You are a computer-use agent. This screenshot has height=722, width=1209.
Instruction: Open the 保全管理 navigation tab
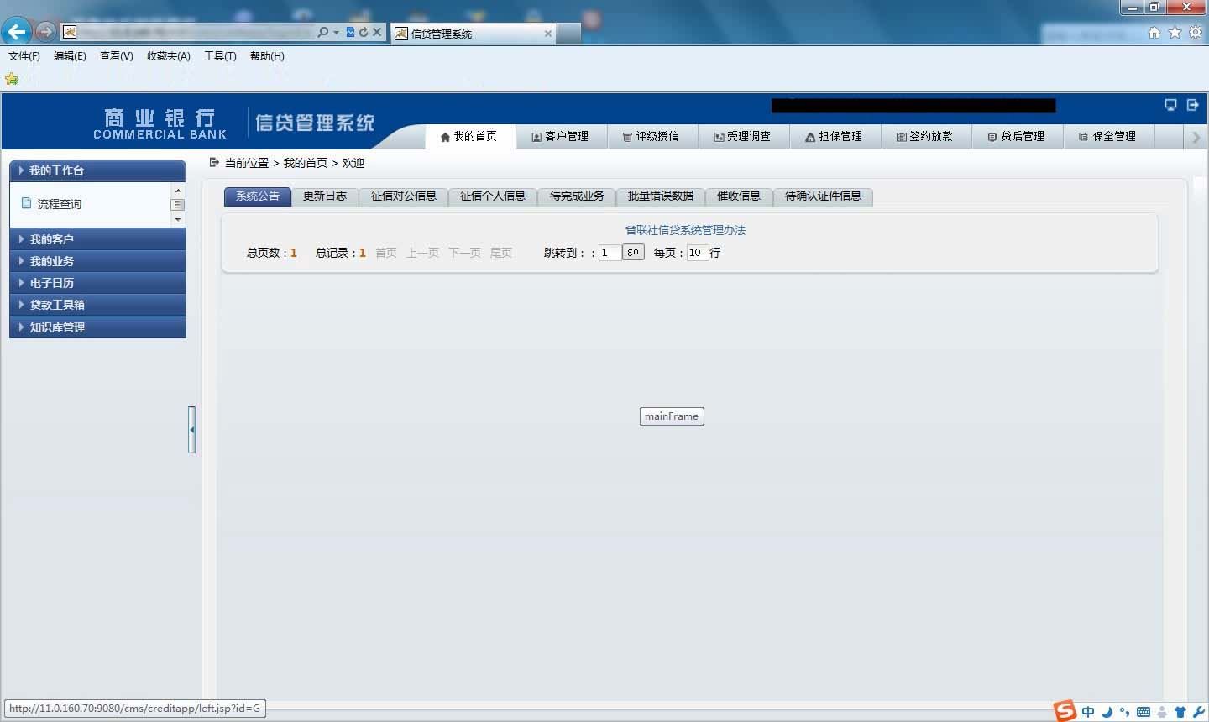click(1108, 136)
